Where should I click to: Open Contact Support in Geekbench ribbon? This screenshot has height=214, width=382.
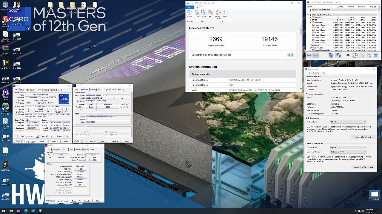(218, 15)
